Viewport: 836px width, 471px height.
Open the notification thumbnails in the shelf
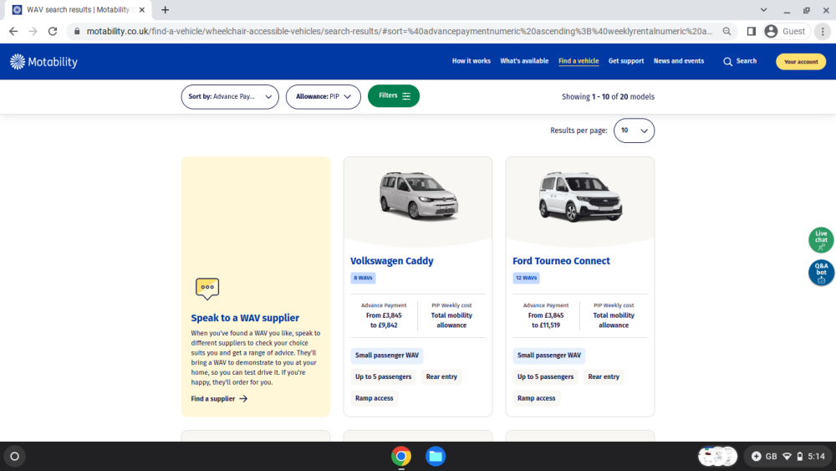717,456
